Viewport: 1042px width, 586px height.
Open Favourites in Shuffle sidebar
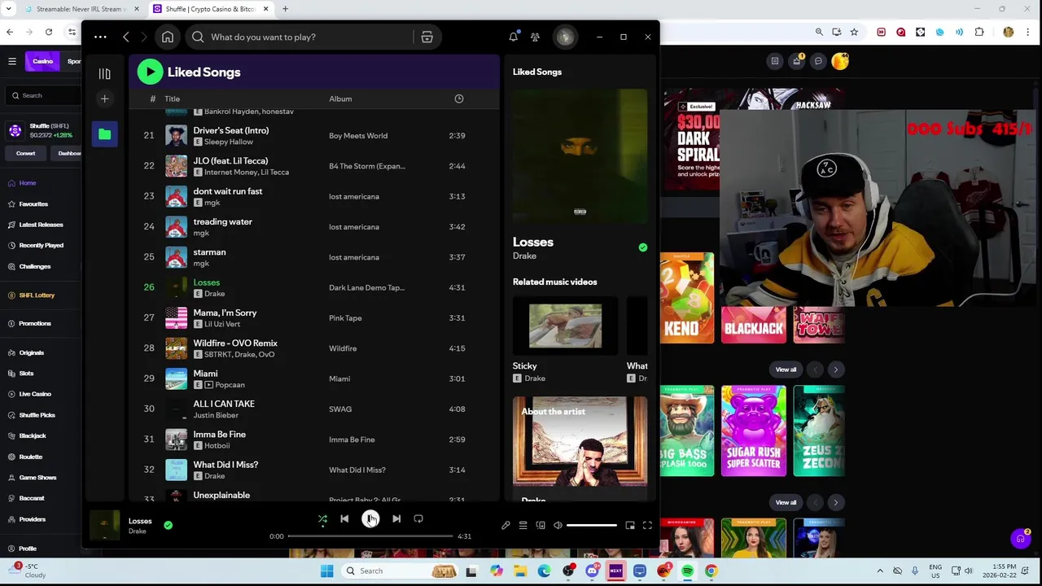[x=33, y=203]
